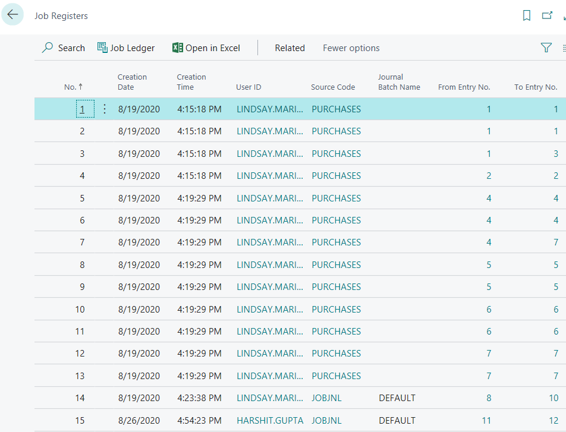The image size is (566, 432).
Task: Click Fewer options in action bar
Action: [x=351, y=48]
